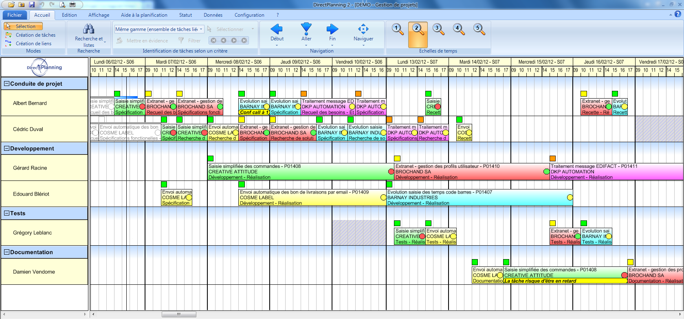Viewport: 684px width, 319px height.
Task: Go to next matching task button
Action: (x=234, y=40)
